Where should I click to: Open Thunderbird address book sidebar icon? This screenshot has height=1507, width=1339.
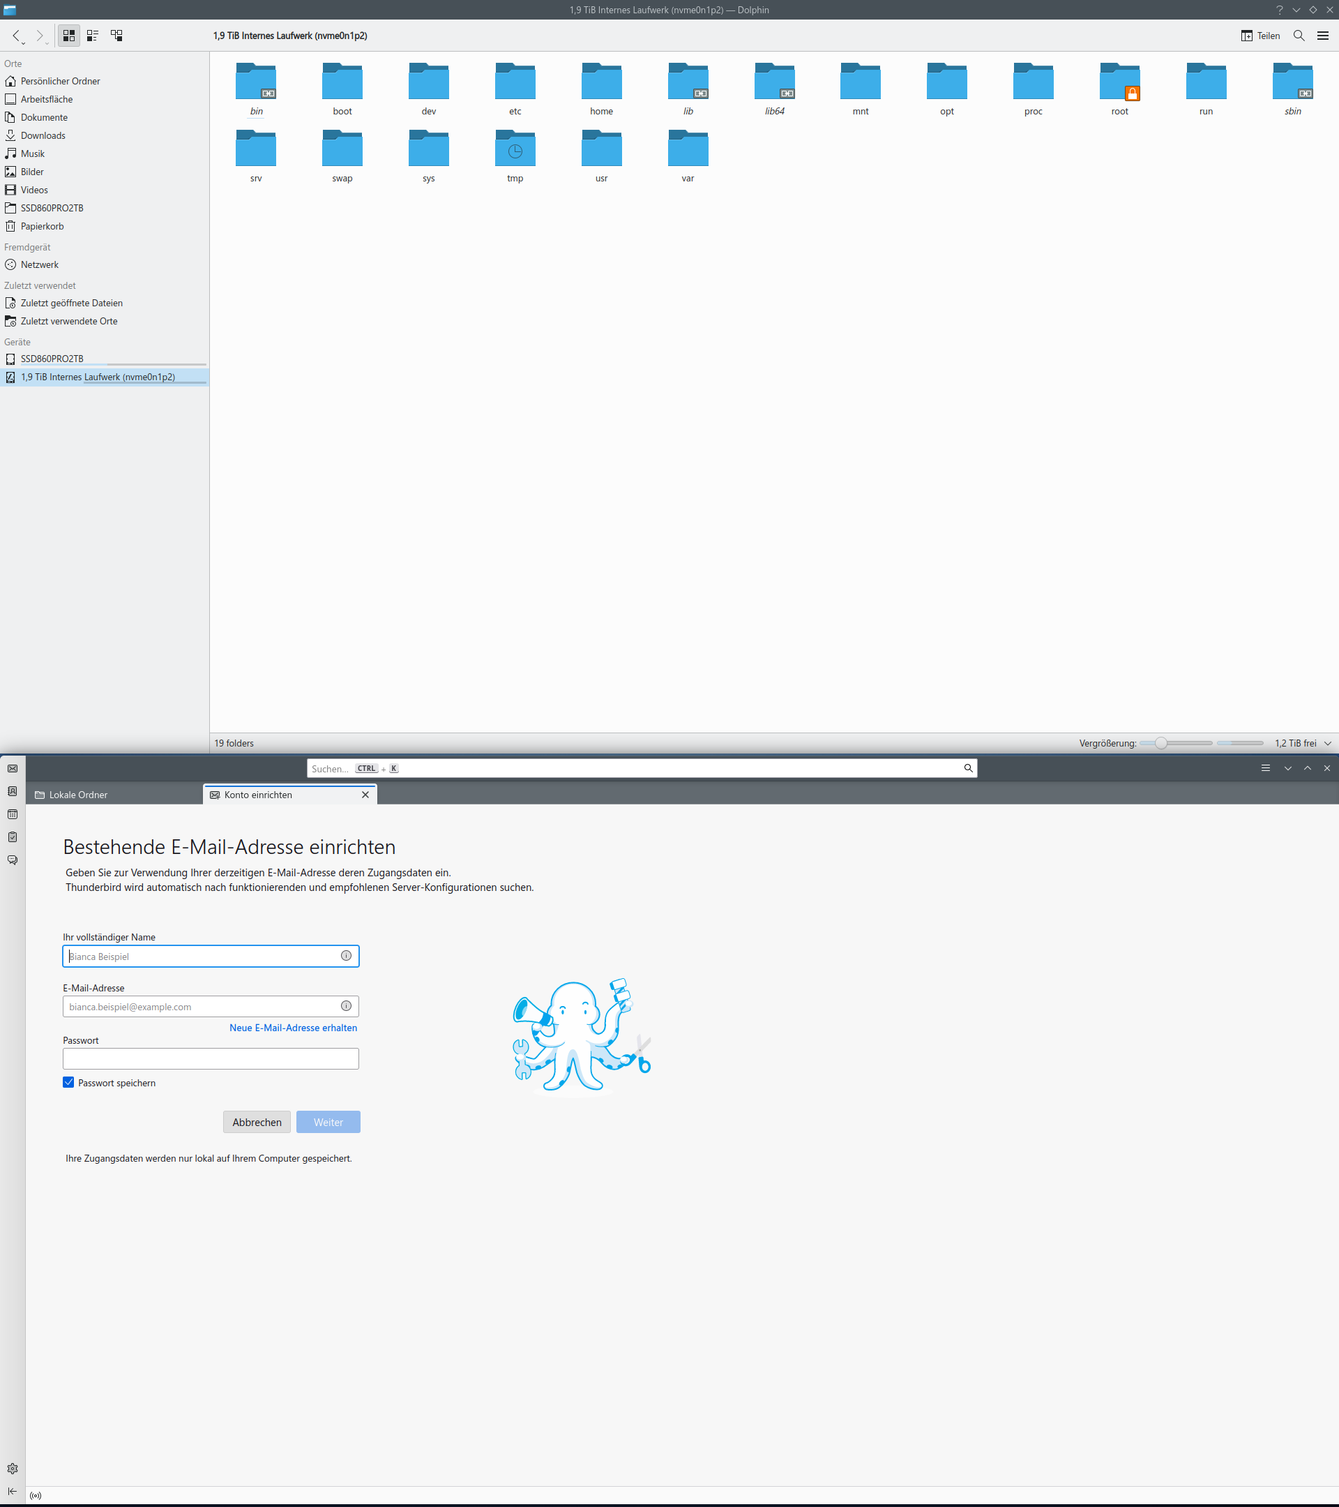pos(13,791)
